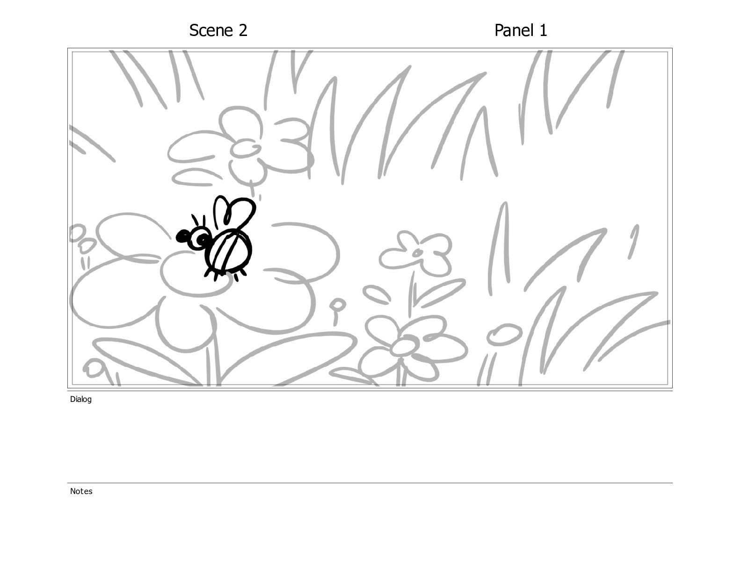Click the bee's black eye
Viewport: 741px width, 572px height.
point(203,240)
